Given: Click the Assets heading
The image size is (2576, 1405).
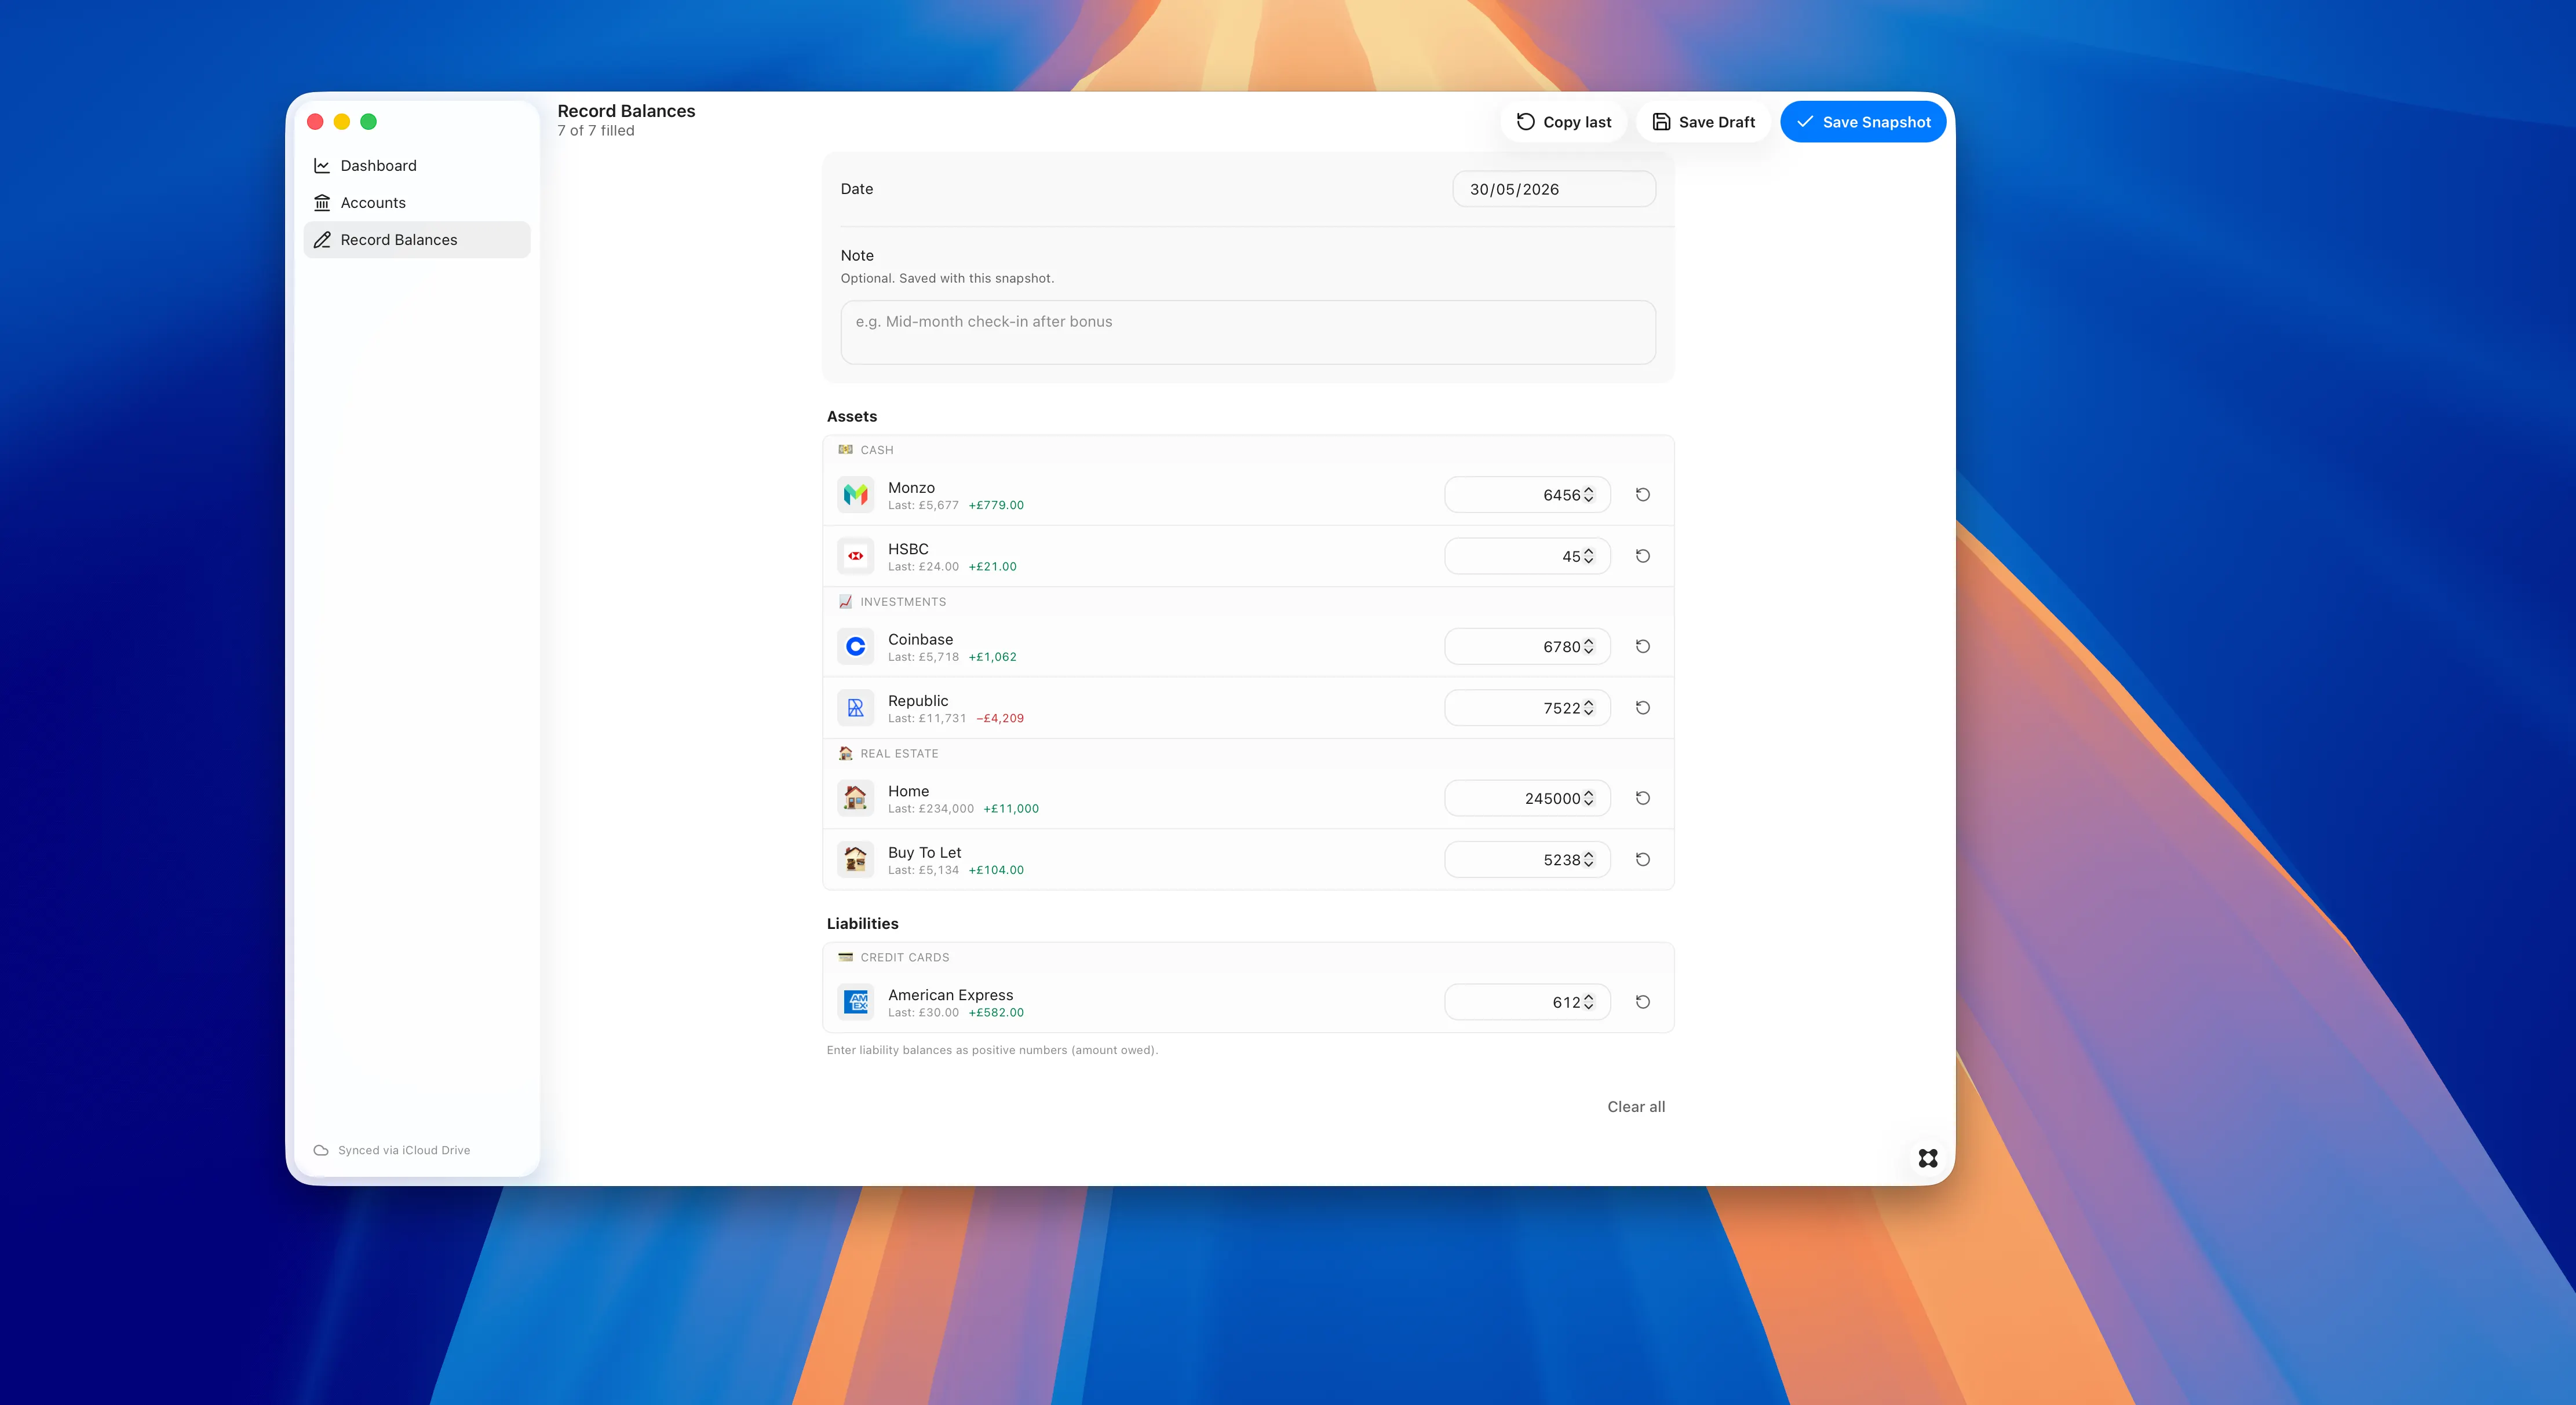Looking at the screenshot, I should click(852, 417).
